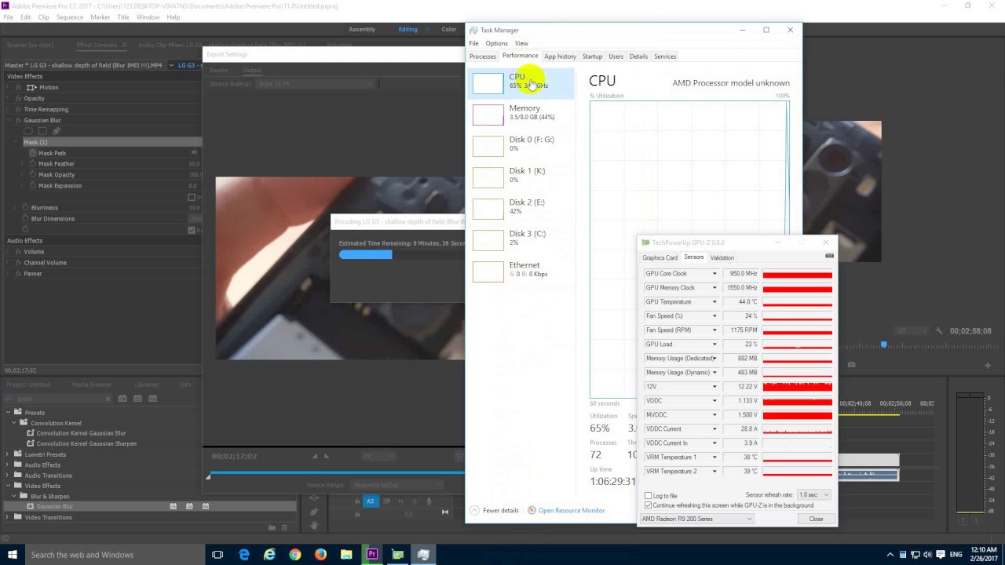Collapse the Presets folder in Effects panel
Viewport: 1005px width, 565px height.
(x=8, y=413)
